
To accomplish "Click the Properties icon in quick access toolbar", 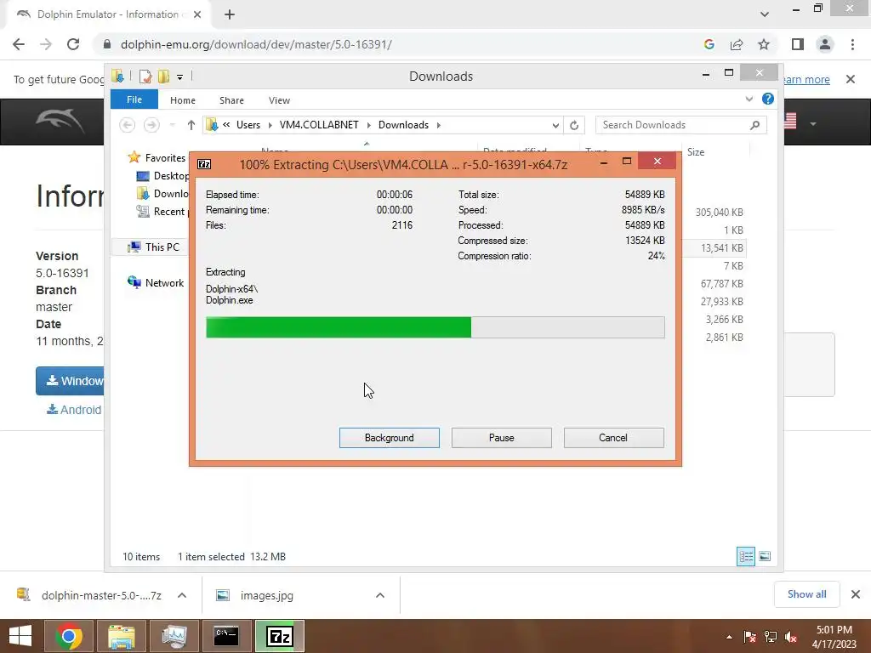I will 145,77.
